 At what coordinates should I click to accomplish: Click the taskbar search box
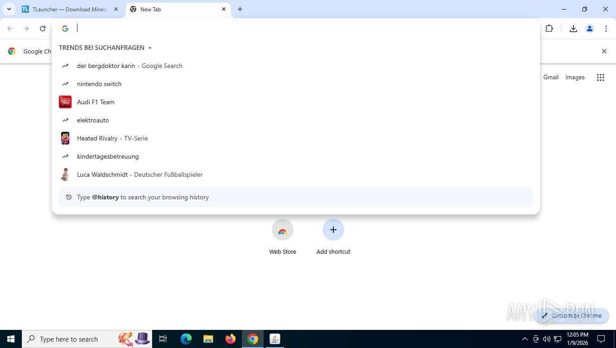[x=87, y=339]
